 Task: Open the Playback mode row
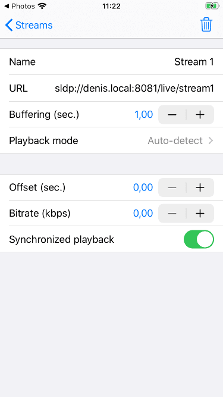coord(112,140)
